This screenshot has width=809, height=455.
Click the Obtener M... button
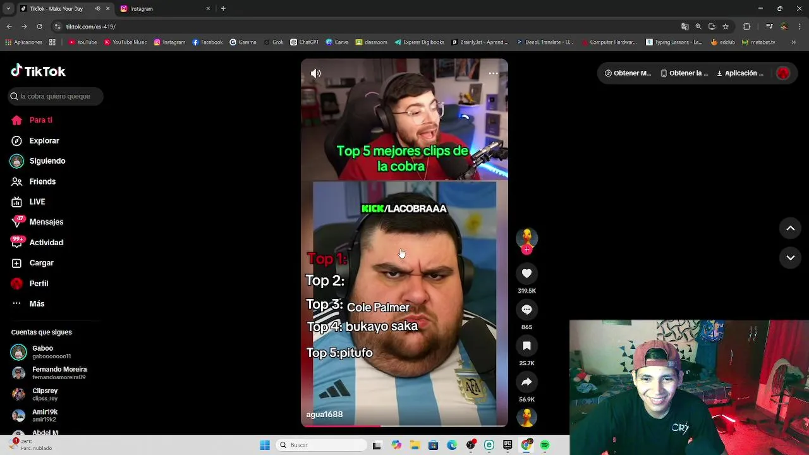pos(628,73)
